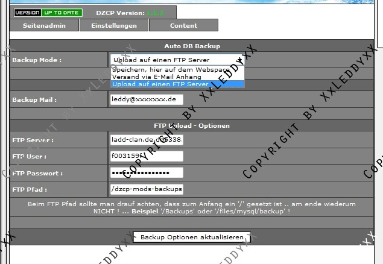Click the page scrollbar on right edge
383x264 pixels.
click(379, 24)
